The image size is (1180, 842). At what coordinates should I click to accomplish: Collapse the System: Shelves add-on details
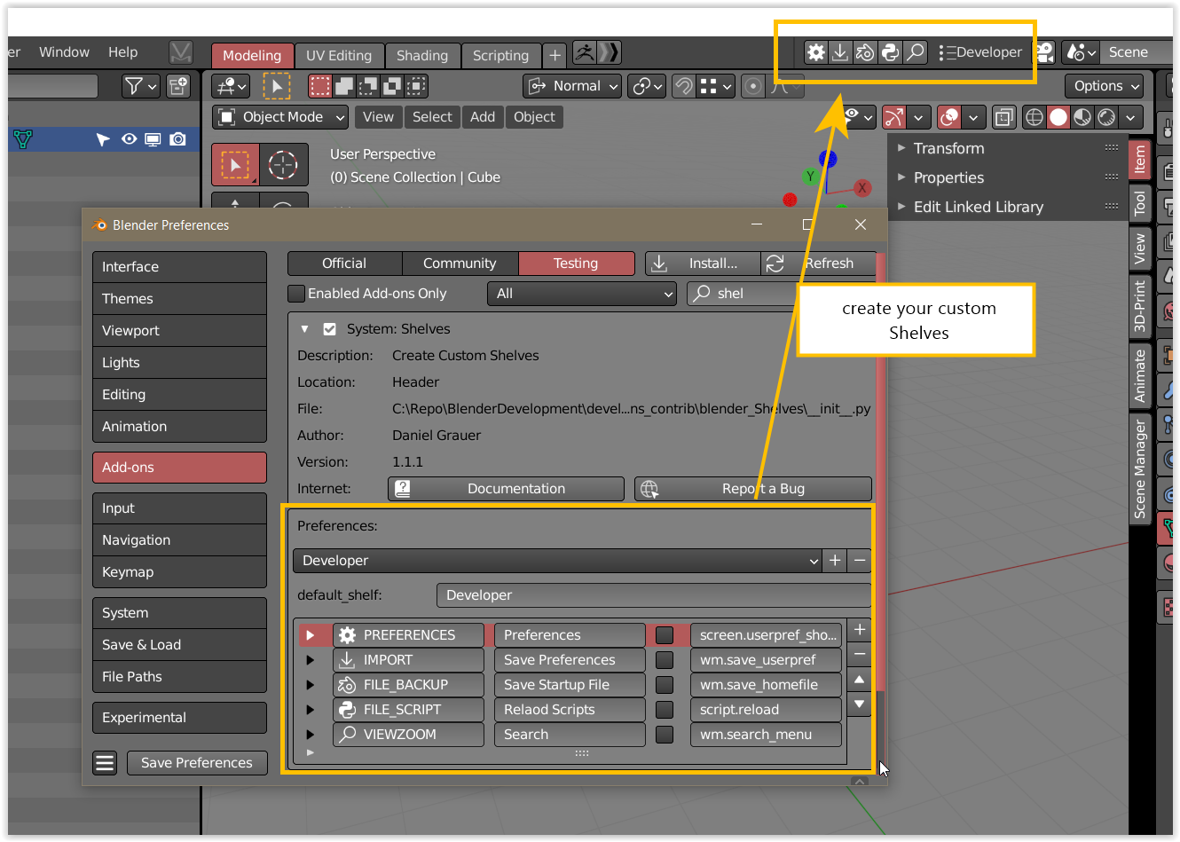coord(304,329)
